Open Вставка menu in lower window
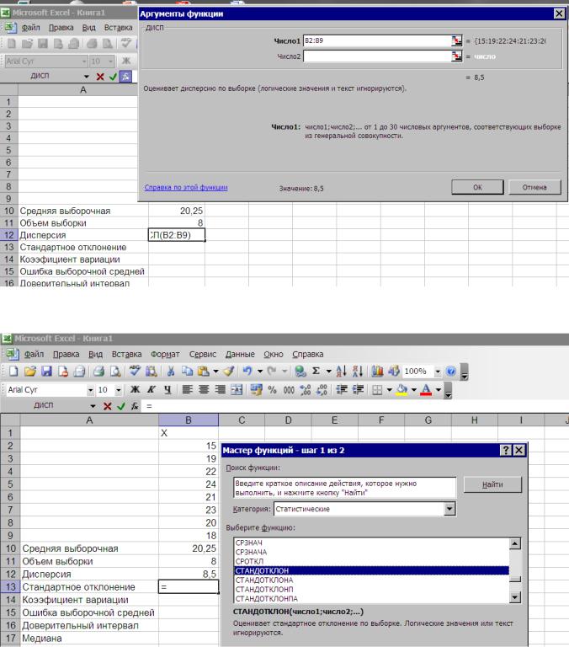569x647 pixels. coord(126,354)
